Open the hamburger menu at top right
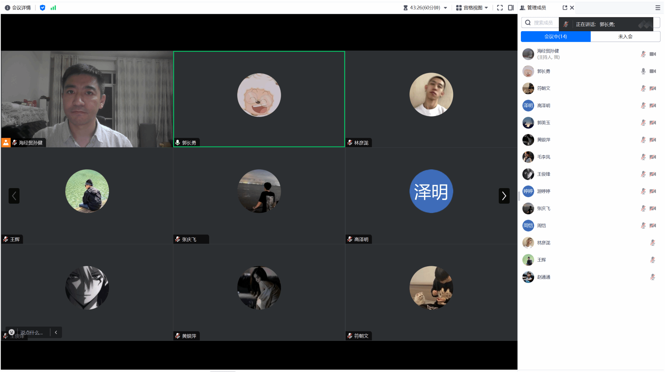665x372 pixels. [658, 8]
